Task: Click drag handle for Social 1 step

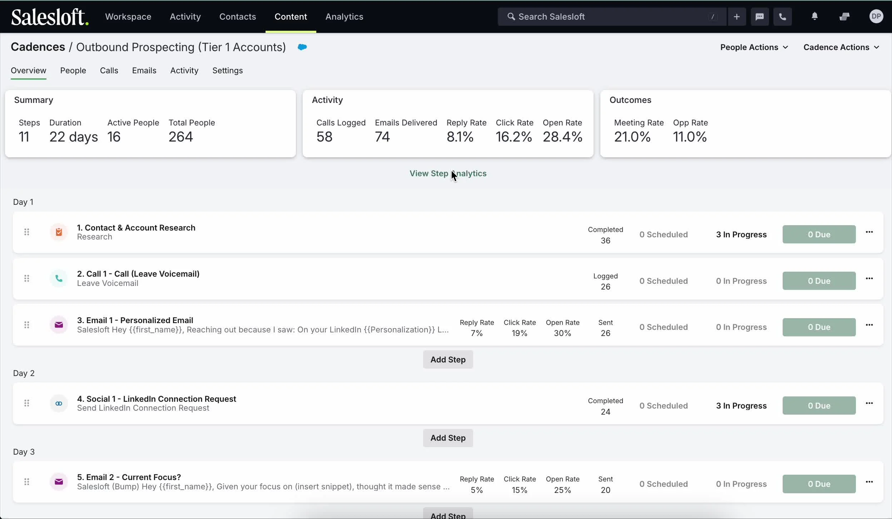Action: click(x=27, y=404)
